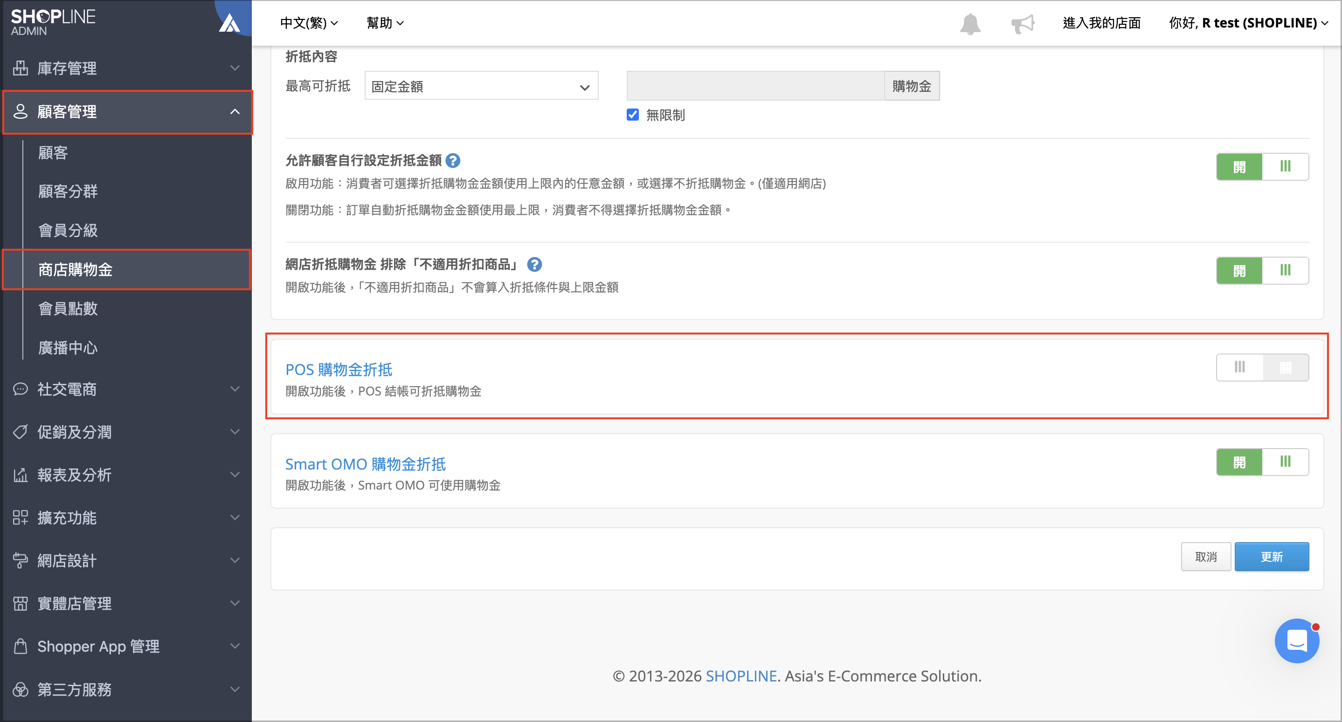Open 顧客分群 submenu item
This screenshot has width=1342, height=722.
(x=68, y=191)
